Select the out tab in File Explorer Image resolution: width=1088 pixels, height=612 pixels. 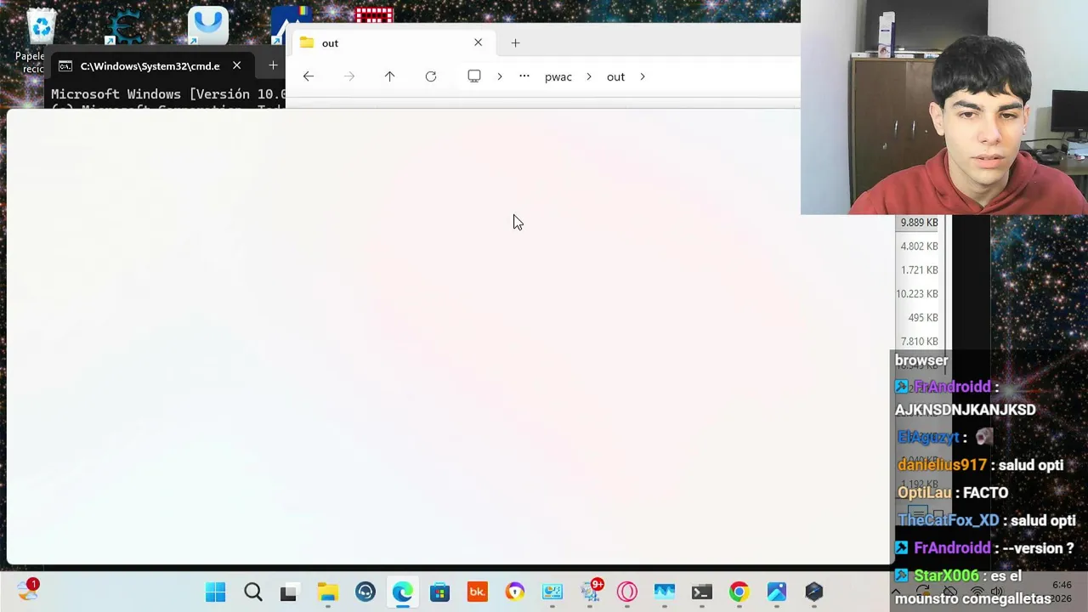[393, 42]
